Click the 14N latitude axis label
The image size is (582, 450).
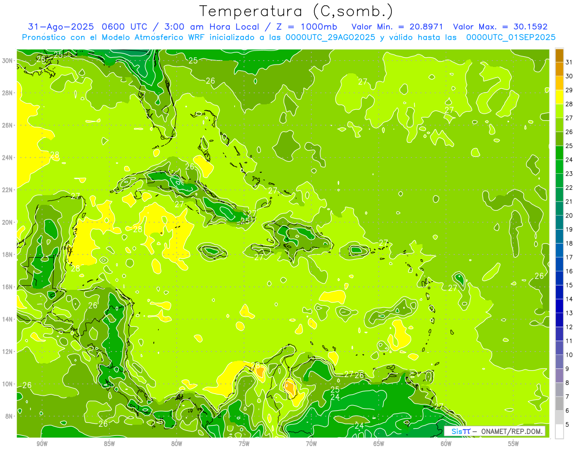click(x=8, y=319)
